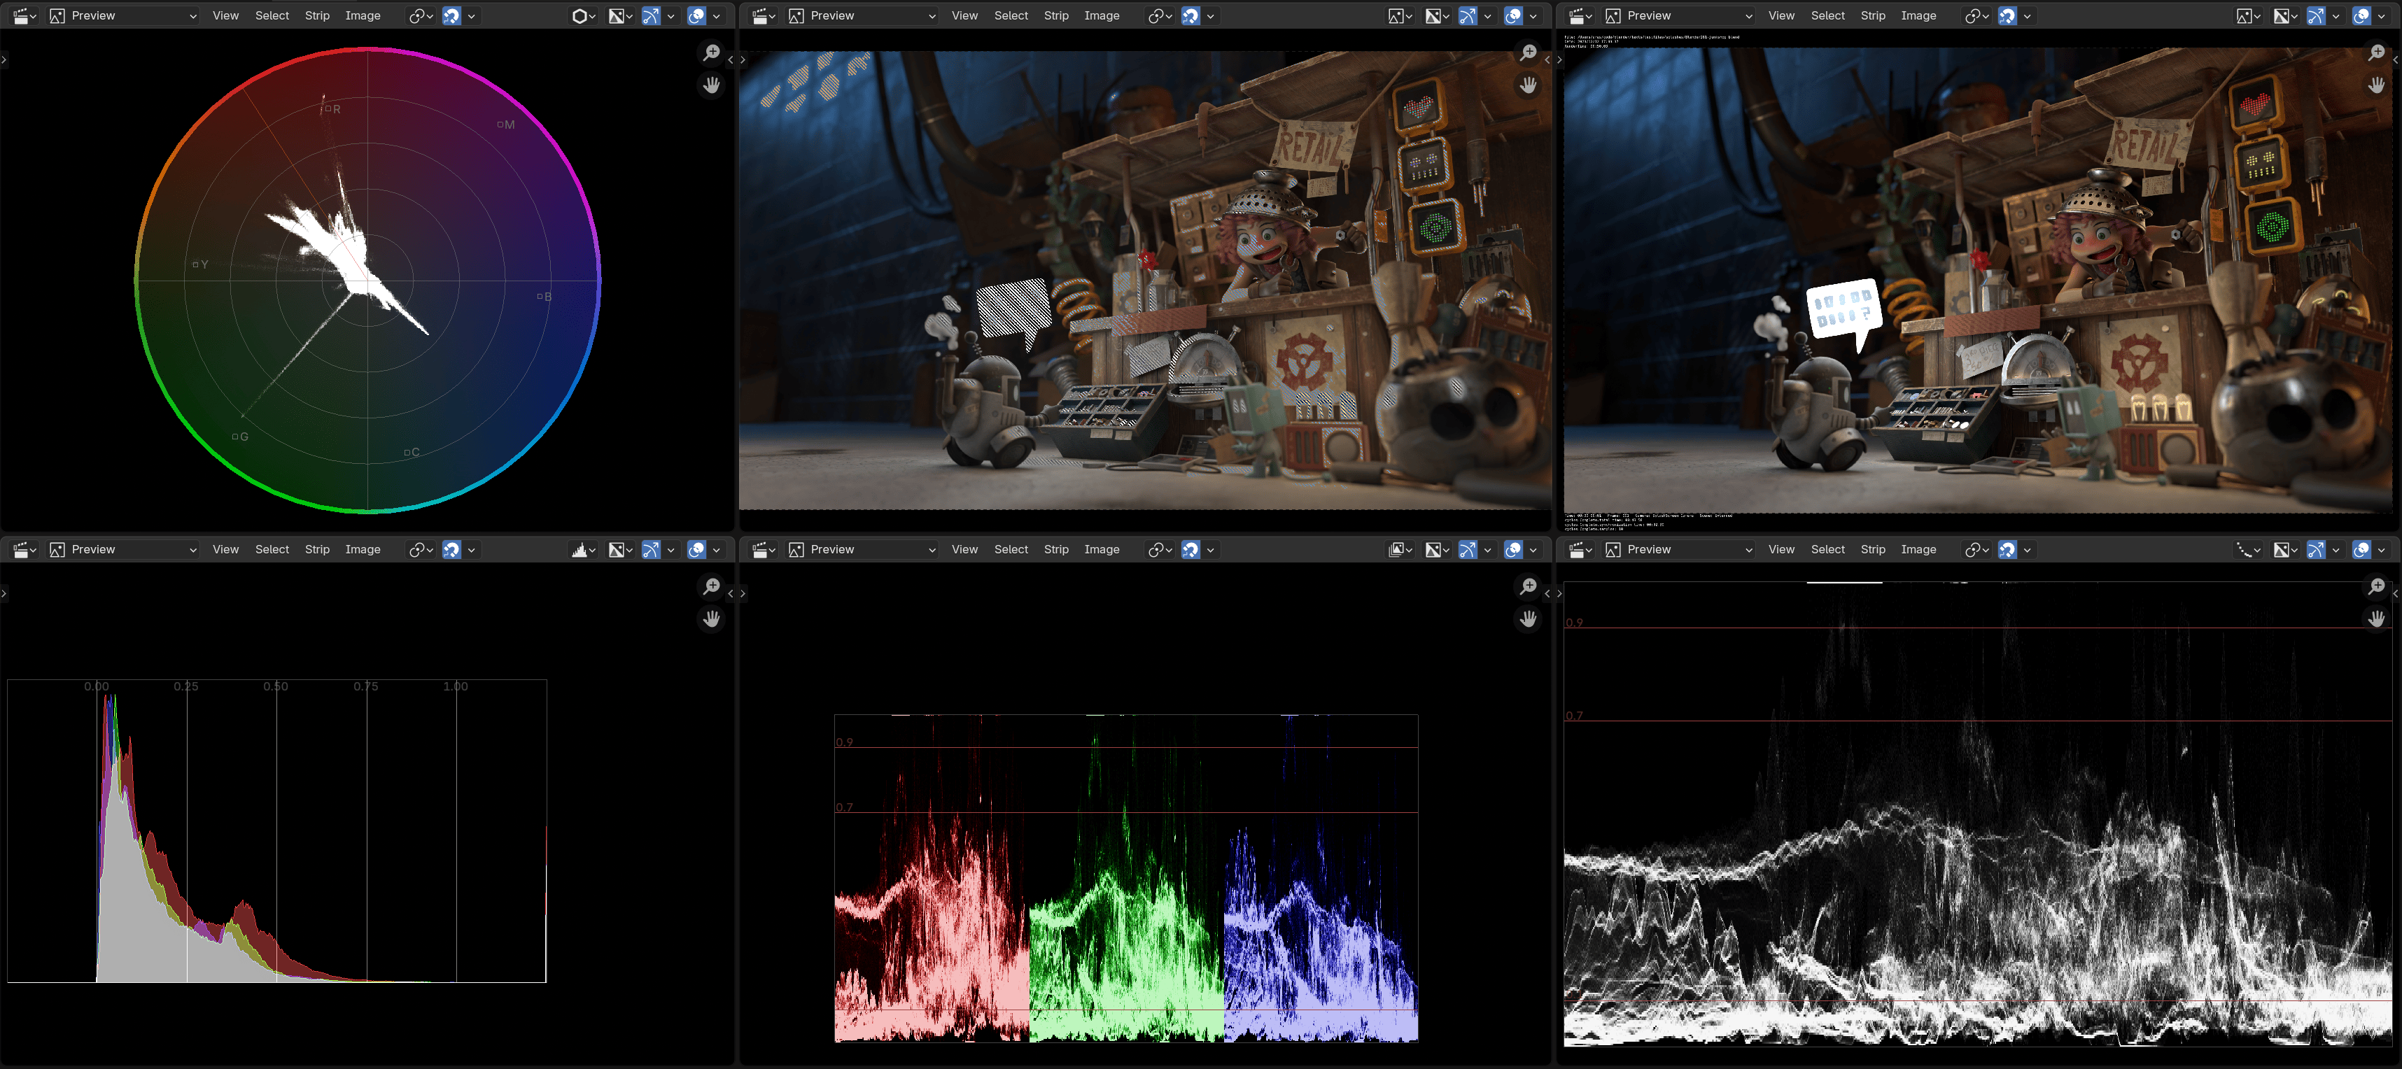
Task: Open editor type menu in top-middle image panel
Action: (764, 16)
